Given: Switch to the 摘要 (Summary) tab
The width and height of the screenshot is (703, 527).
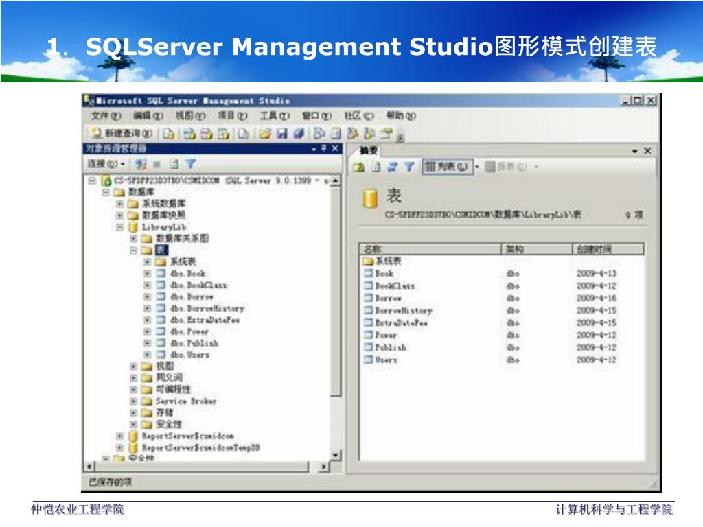Looking at the screenshot, I should click(x=369, y=150).
